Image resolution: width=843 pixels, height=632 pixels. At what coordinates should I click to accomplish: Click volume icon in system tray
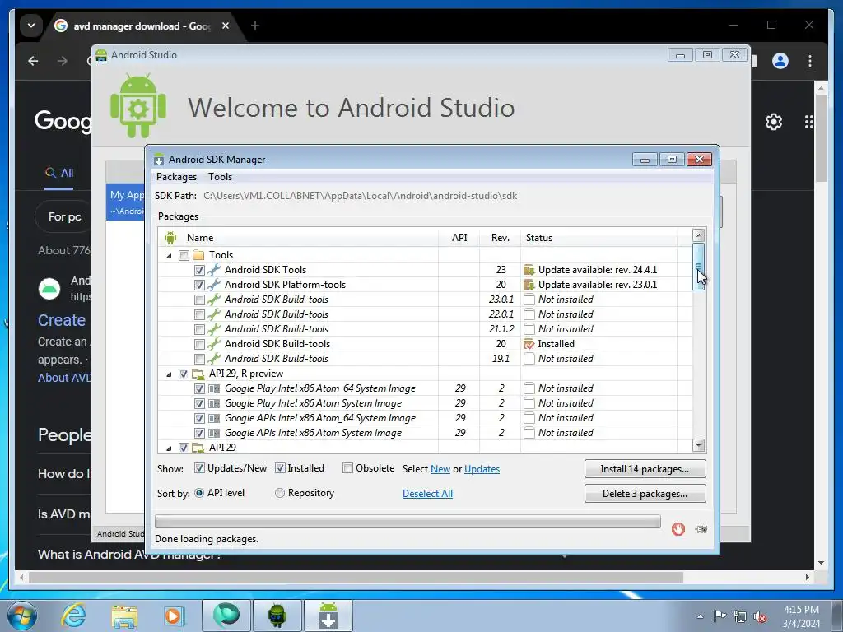click(760, 616)
